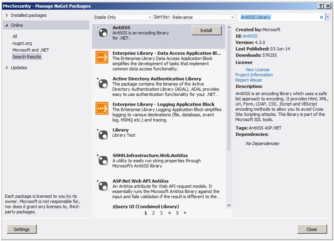Screen dimensions: 334x241
Task: Click the ASP.Net Web API AntiXss icon
Action: pyautogui.click(x=102, y=185)
